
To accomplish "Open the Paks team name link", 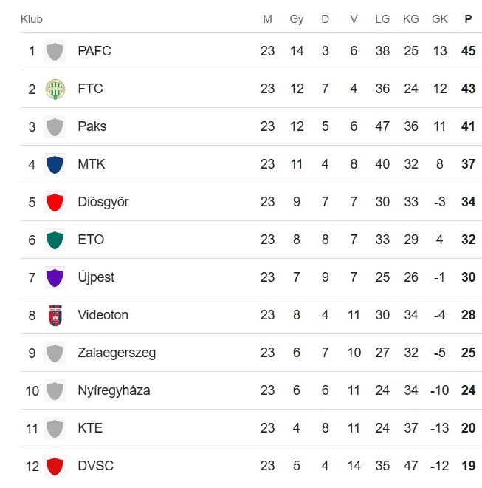I will [92, 126].
